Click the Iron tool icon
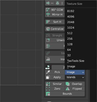 pos(48,59)
